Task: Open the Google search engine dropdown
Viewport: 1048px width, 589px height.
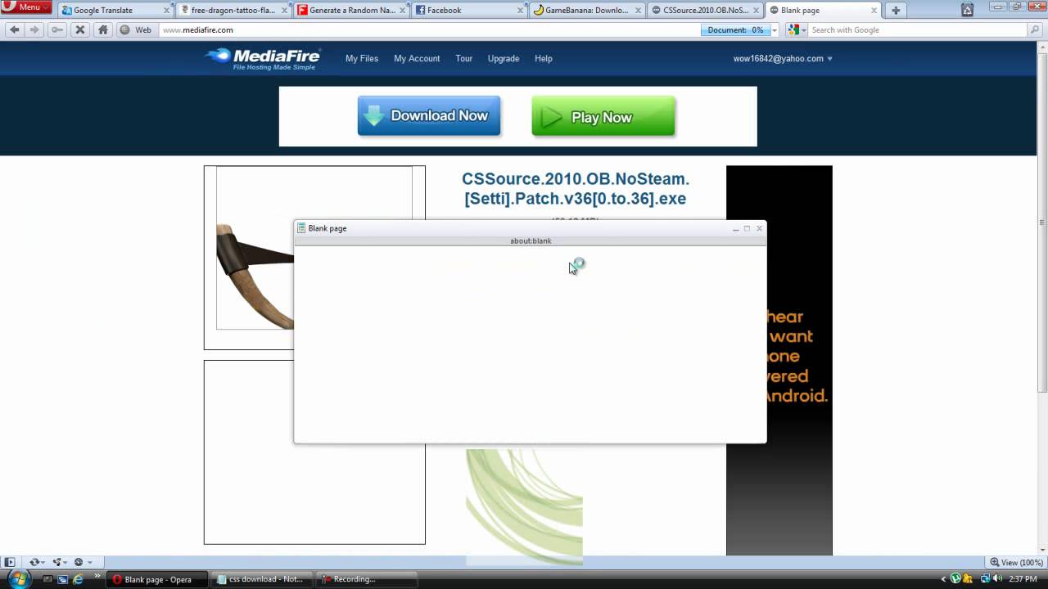Action: (x=796, y=29)
